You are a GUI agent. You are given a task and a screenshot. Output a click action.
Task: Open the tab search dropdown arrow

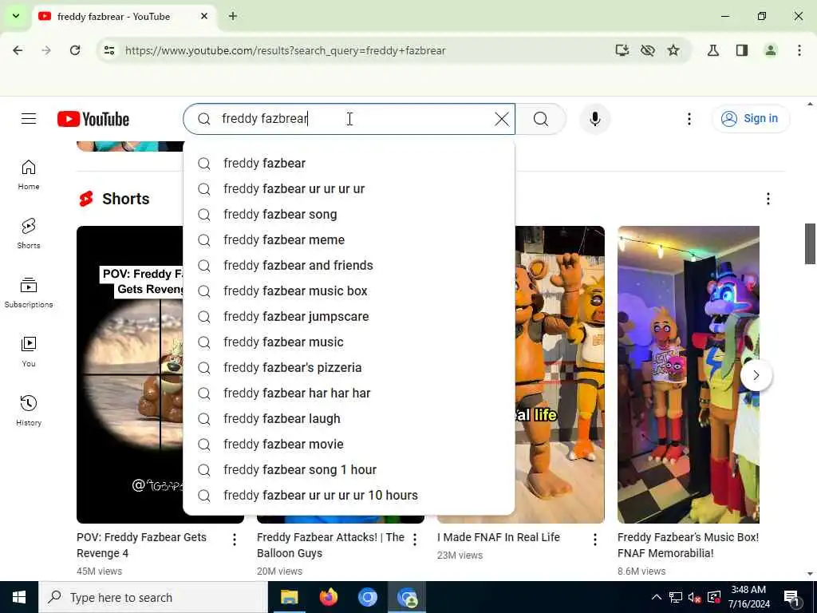pos(16,16)
